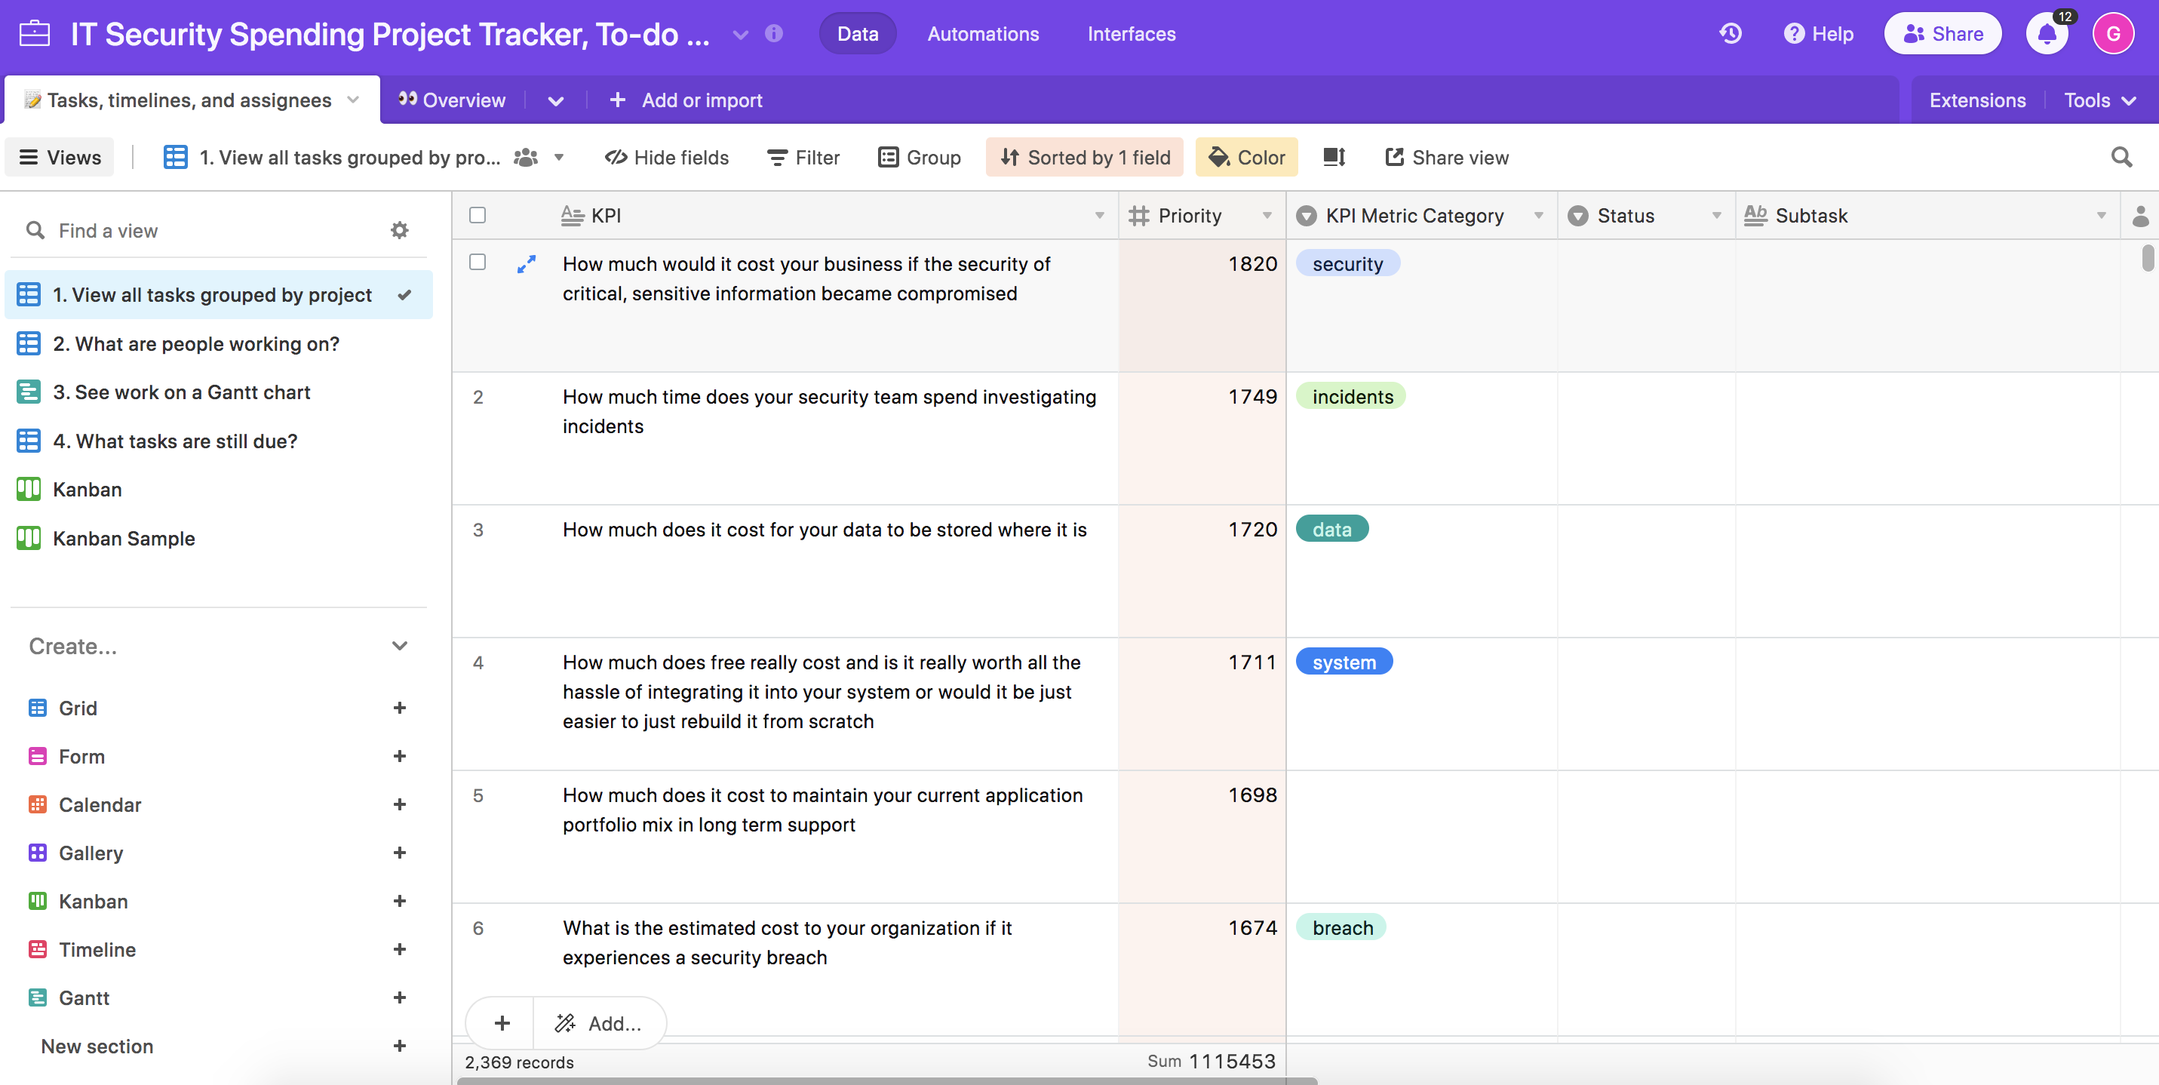
Task: Switch to Automations tab
Action: coord(982,33)
